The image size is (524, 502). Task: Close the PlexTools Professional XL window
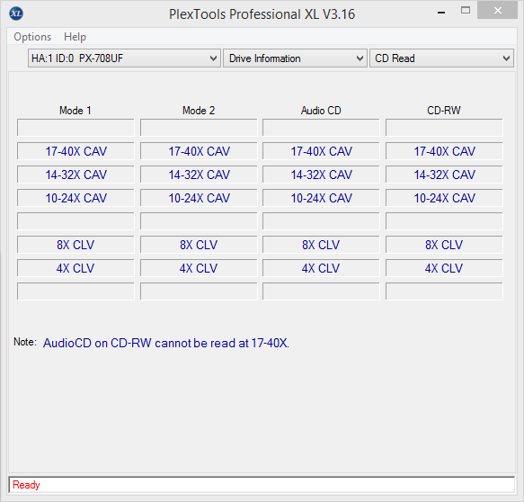pos(497,11)
